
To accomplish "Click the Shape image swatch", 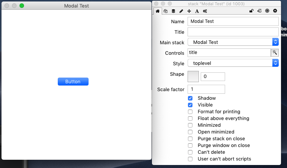I will pyautogui.click(x=193, y=76).
